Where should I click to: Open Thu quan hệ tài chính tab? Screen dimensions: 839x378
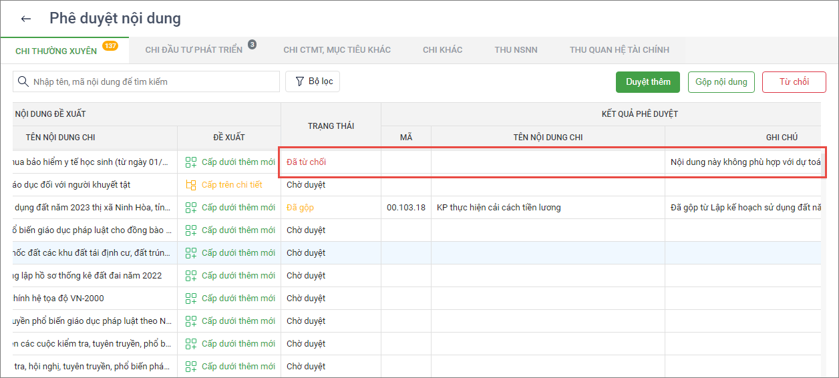[619, 50]
